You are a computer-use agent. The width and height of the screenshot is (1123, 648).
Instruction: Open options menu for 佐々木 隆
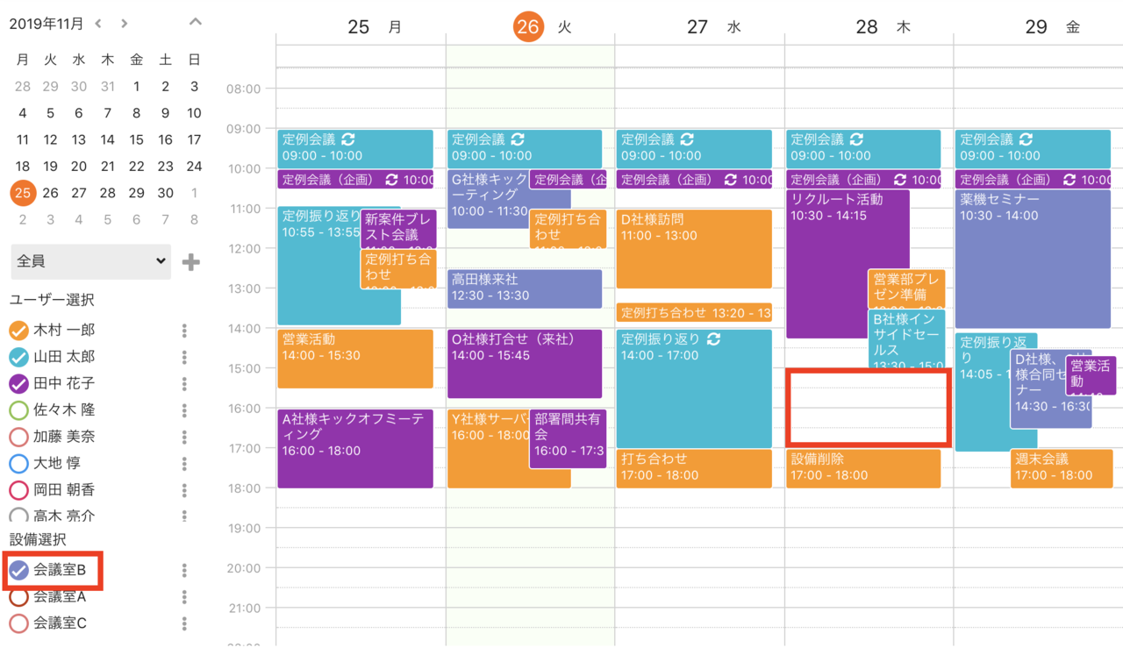pyautogui.click(x=184, y=410)
